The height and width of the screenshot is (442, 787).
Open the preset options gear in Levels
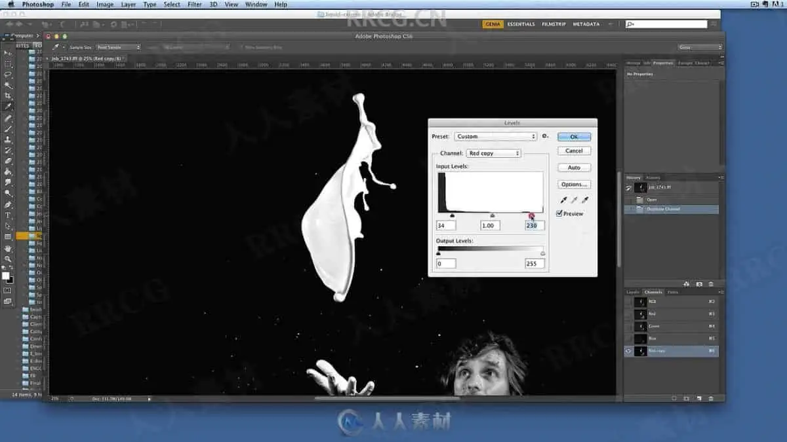pyautogui.click(x=545, y=136)
